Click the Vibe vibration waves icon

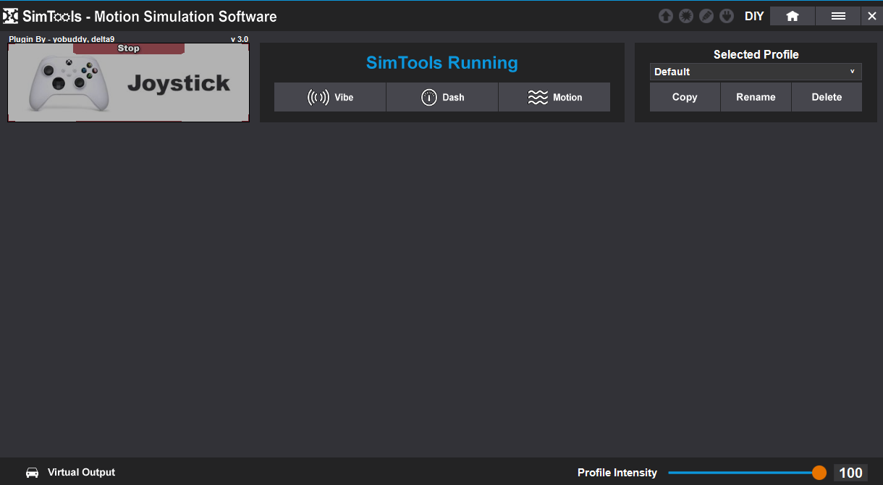[318, 97]
